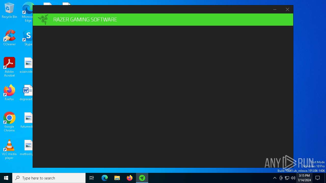Select the Google Chrome desktop shortcut
This screenshot has width=326, height=183.
pos(9,122)
